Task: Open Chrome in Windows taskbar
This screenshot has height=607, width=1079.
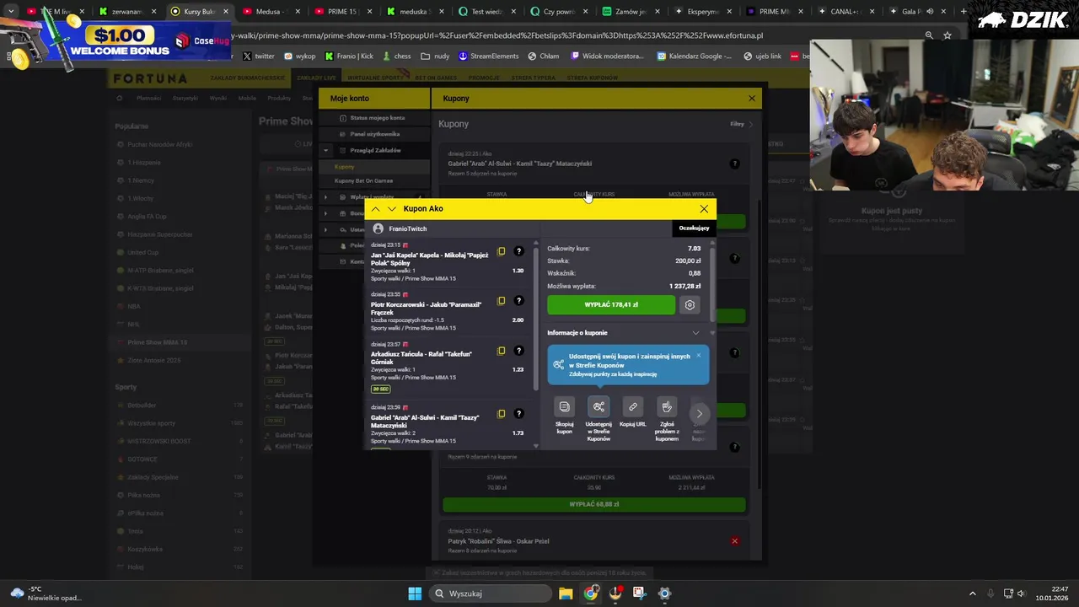Action: [x=591, y=594]
